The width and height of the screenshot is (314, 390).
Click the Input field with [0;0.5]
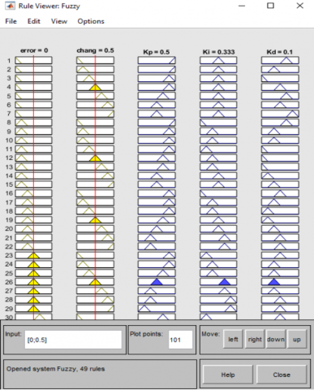73,340
